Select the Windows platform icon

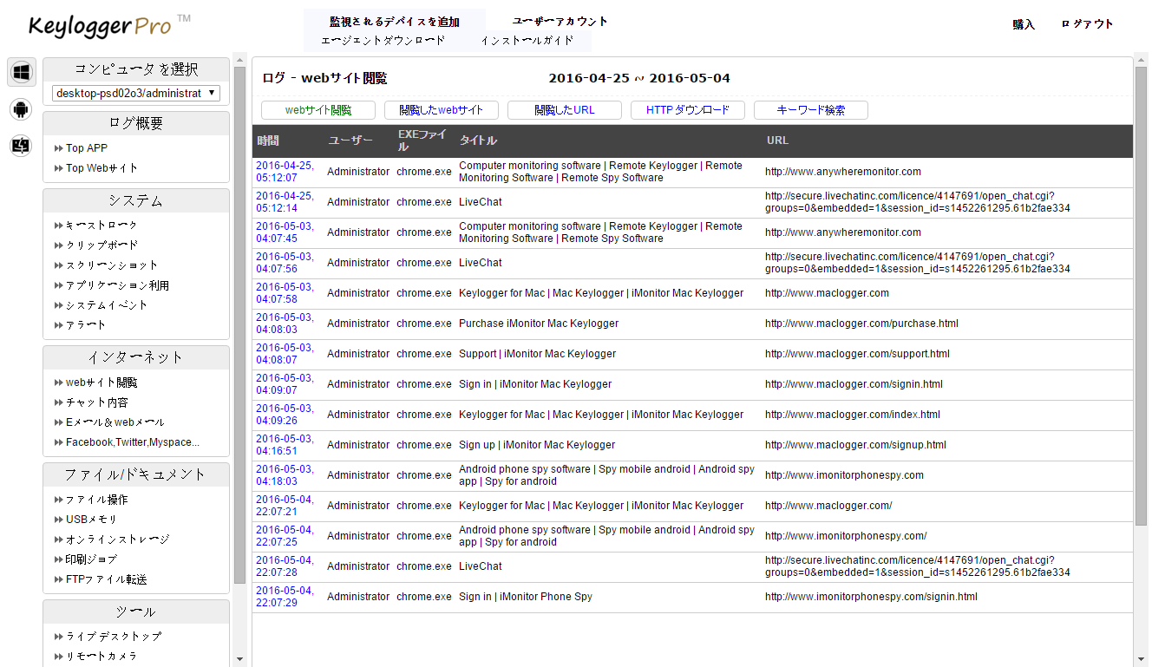tap(22, 71)
